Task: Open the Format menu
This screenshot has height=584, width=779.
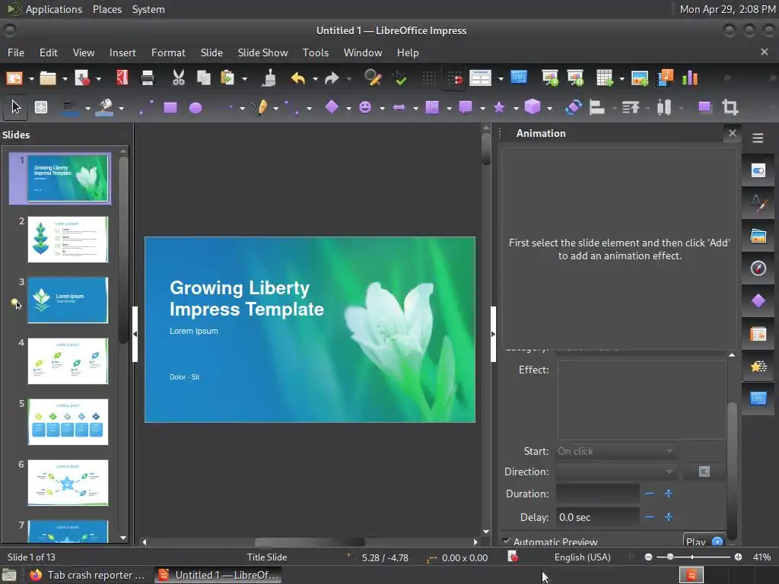Action: (168, 52)
